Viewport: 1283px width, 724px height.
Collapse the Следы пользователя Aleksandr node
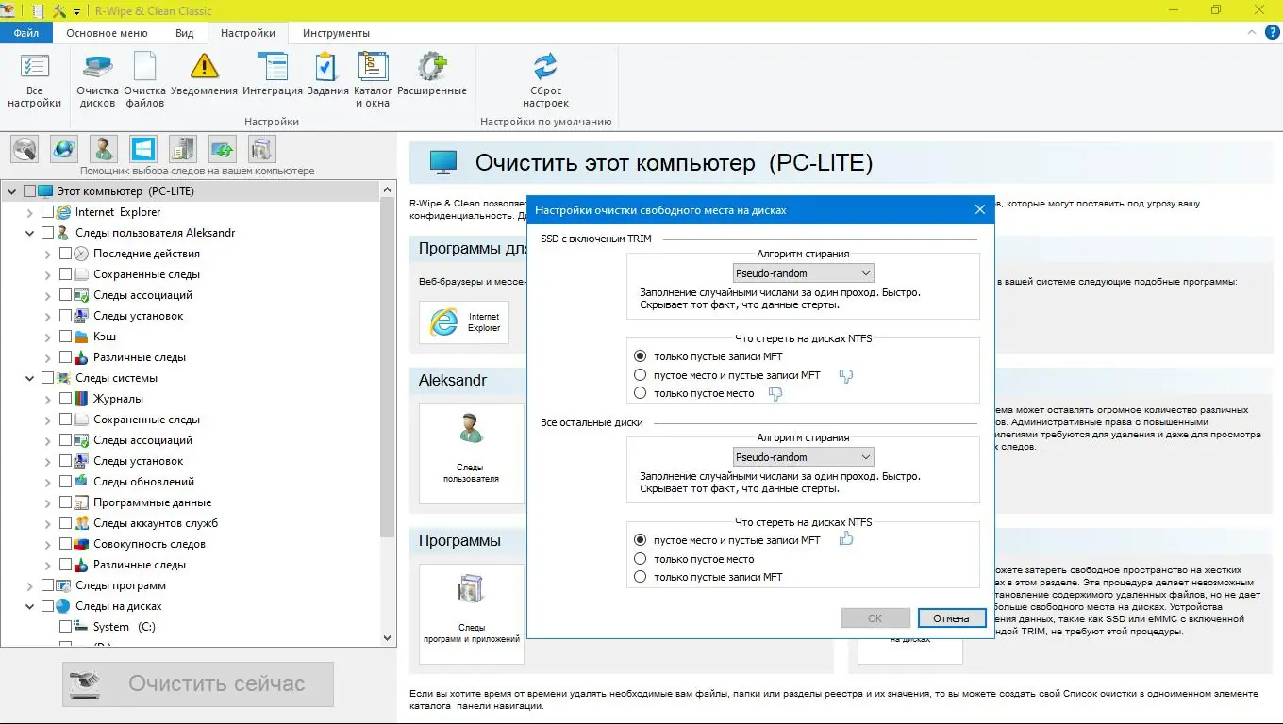[x=30, y=232]
